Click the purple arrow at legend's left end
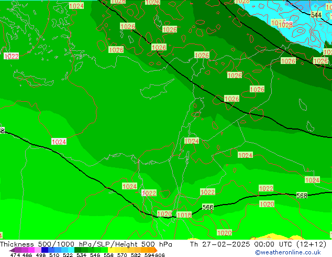The height and width of the screenshot is (257, 332). pyautogui.click(x=12, y=250)
